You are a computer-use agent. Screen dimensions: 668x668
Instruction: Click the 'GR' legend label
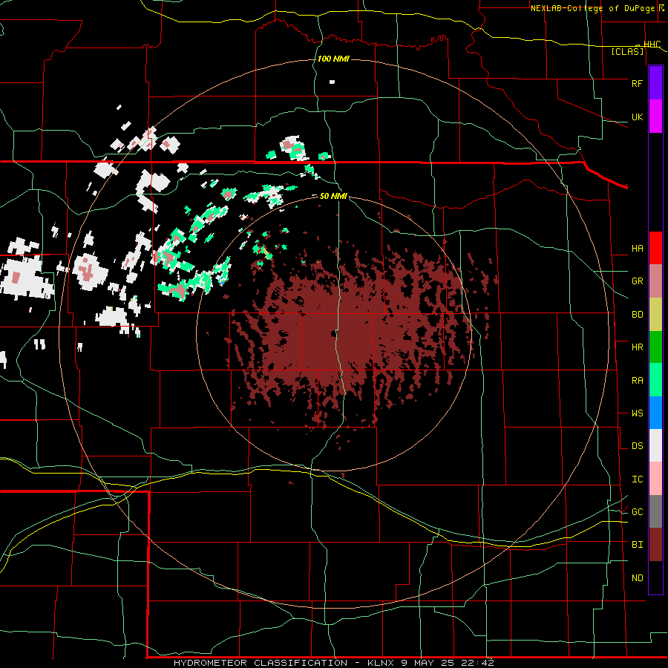point(637,281)
